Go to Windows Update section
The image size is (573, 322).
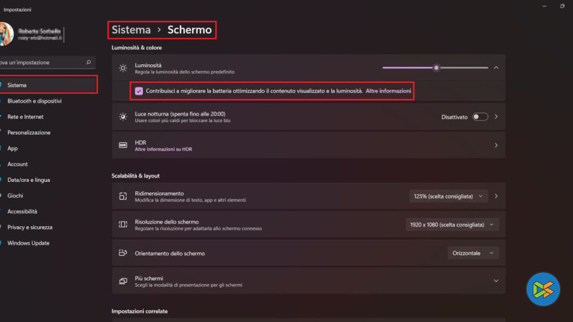coord(28,243)
